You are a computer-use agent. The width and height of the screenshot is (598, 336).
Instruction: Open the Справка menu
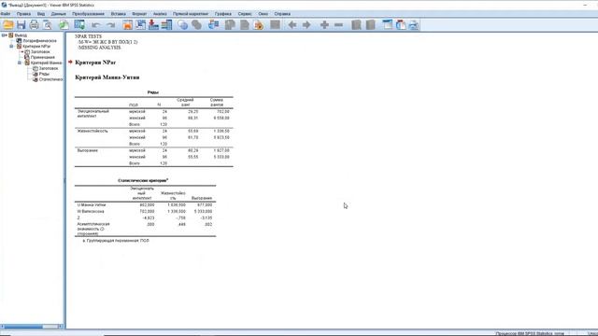tap(282, 14)
